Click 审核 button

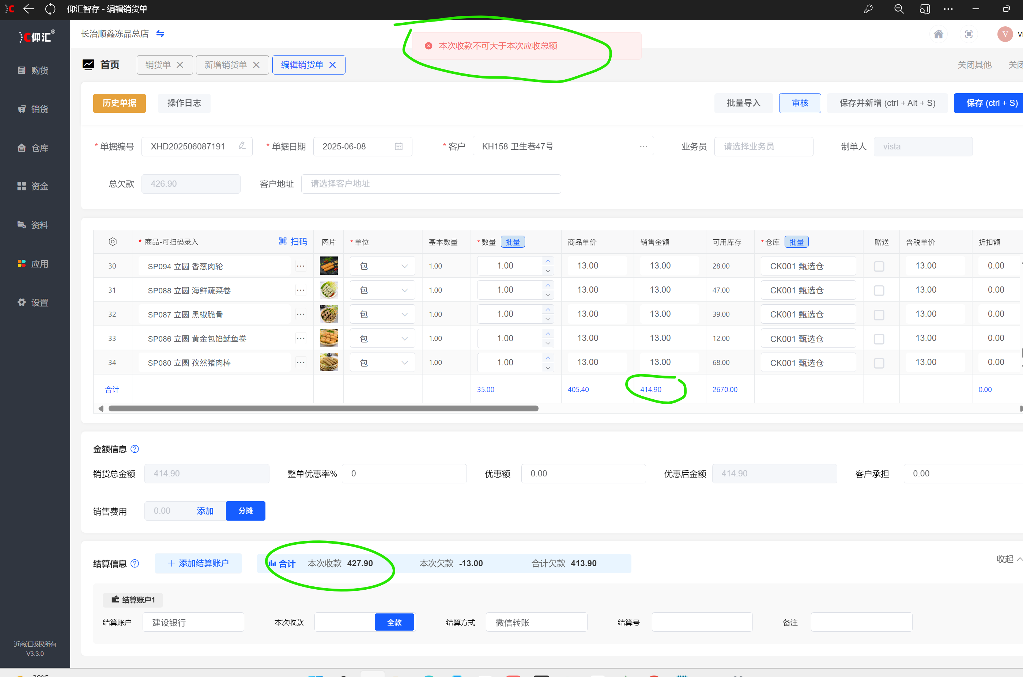pos(800,103)
